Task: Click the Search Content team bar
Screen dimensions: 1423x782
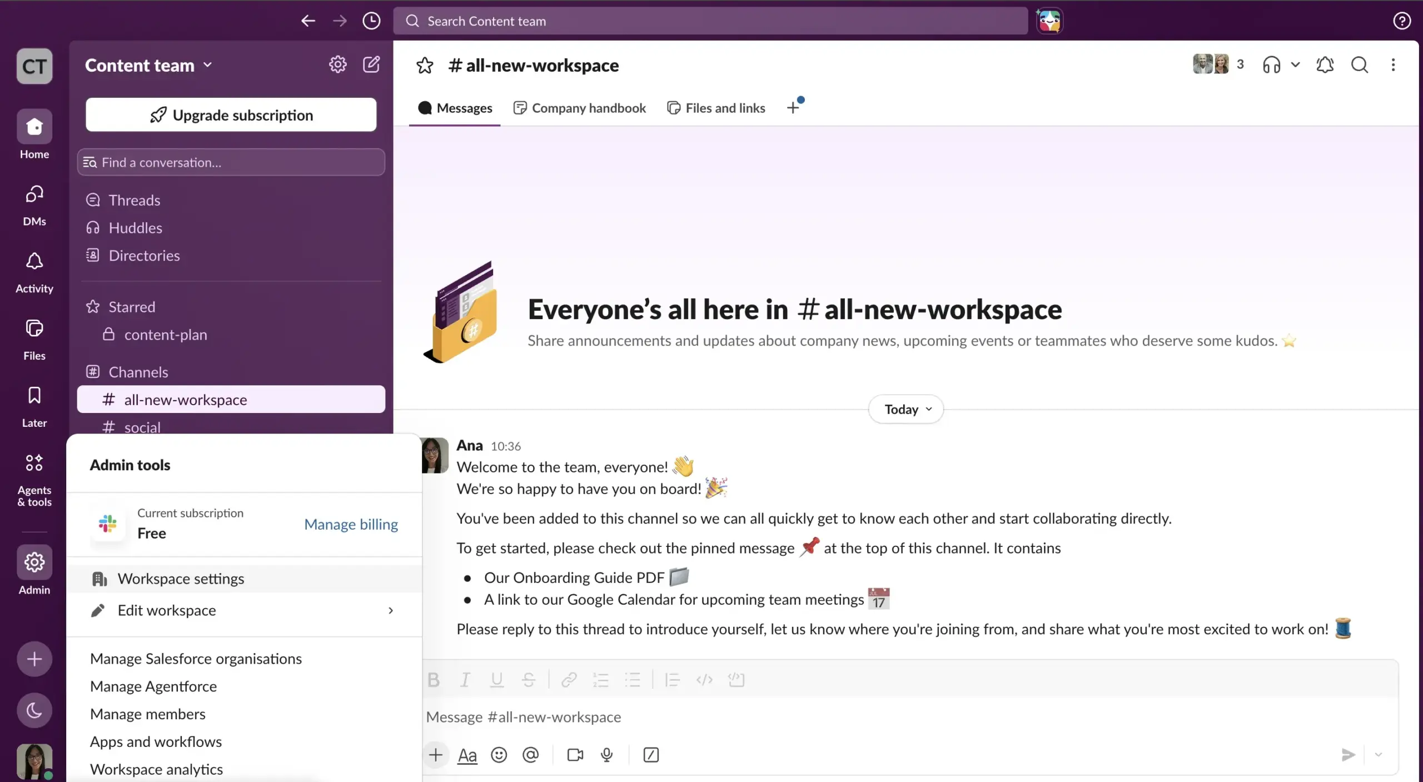Action: coord(710,21)
